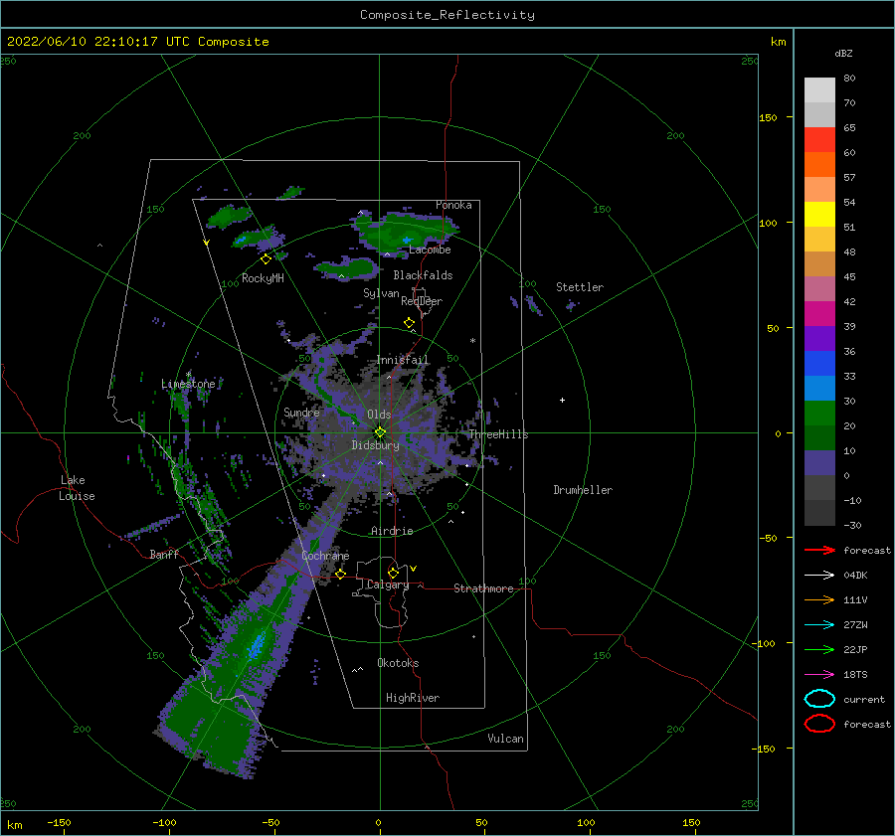Viewport: 895px width, 836px height.
Task: Click the magenta 18TS arrow in the legend
Action: [x=819, y=675]
